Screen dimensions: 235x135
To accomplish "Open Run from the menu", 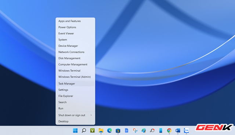I will [75, 108].
